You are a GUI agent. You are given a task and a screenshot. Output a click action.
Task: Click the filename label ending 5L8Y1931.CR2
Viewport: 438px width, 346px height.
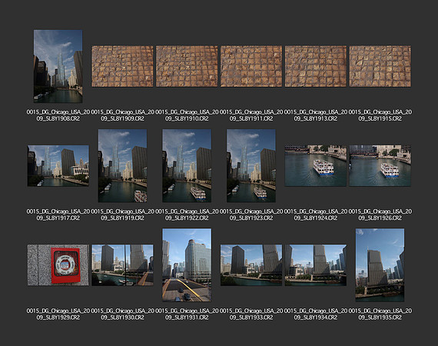click(187, 314)
